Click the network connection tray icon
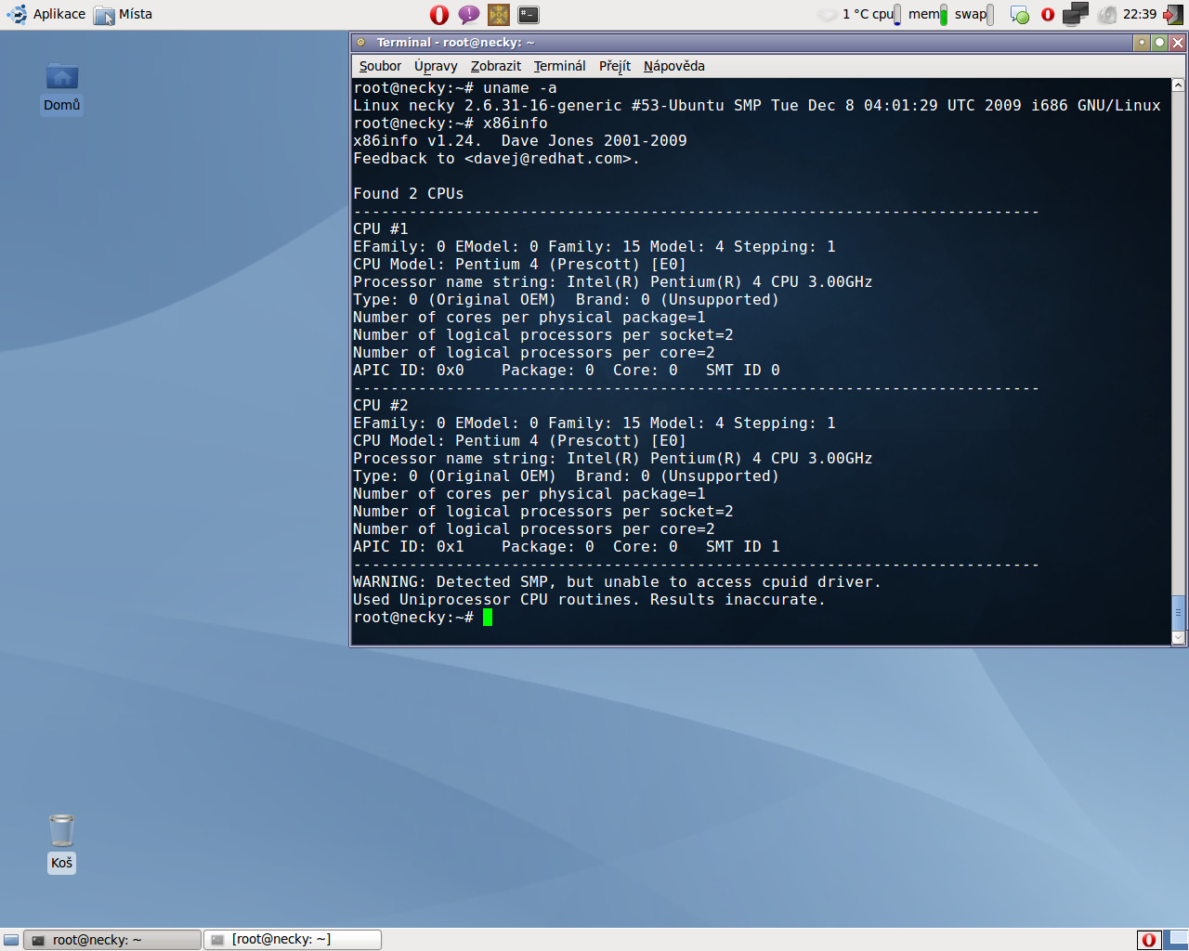 coord(1075,14)
